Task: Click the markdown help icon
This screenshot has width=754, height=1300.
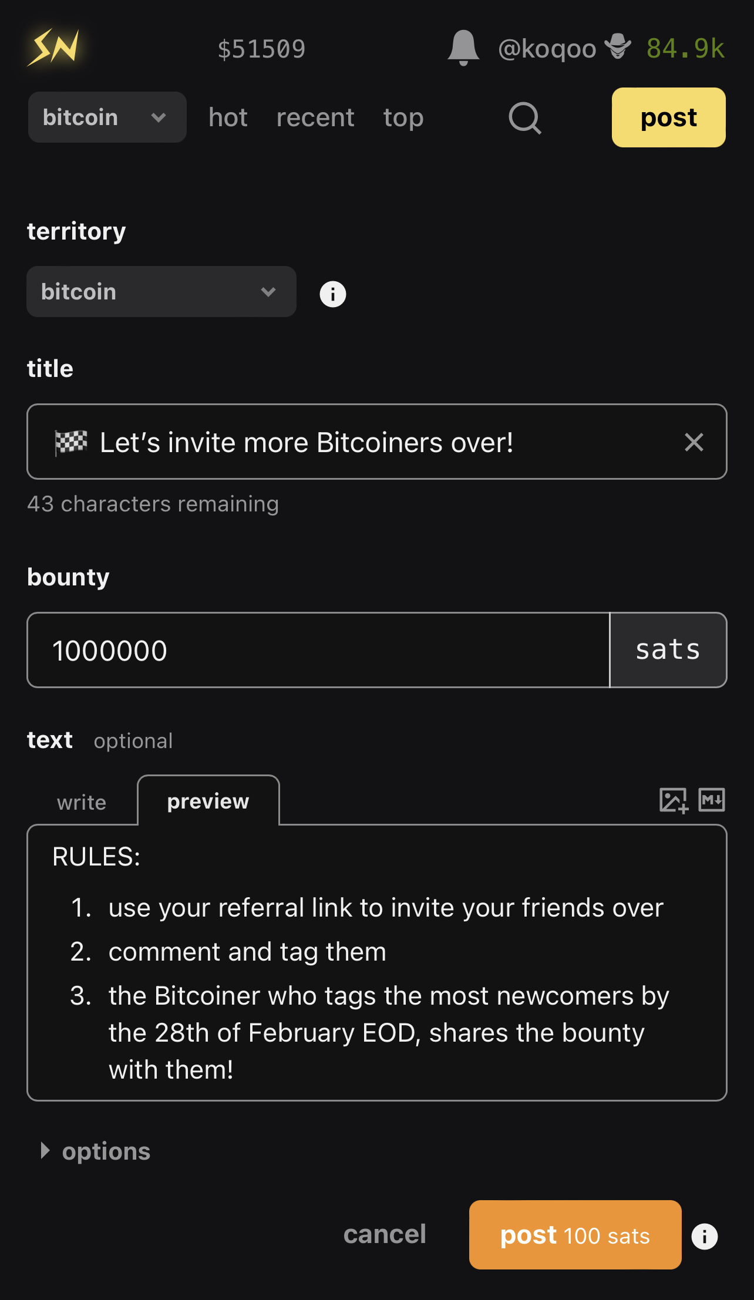Action: pos(712,800)
